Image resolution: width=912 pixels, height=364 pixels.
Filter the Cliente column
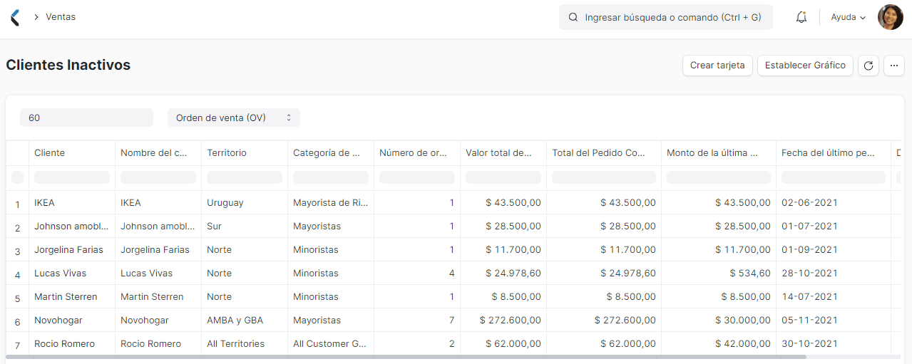pyautogui.click(x=71, y=177)
